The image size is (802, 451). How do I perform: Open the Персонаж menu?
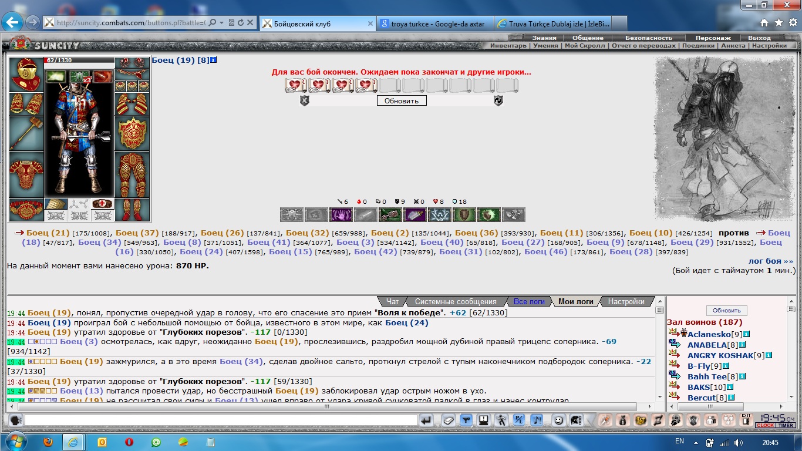click(x=713, y=38)
